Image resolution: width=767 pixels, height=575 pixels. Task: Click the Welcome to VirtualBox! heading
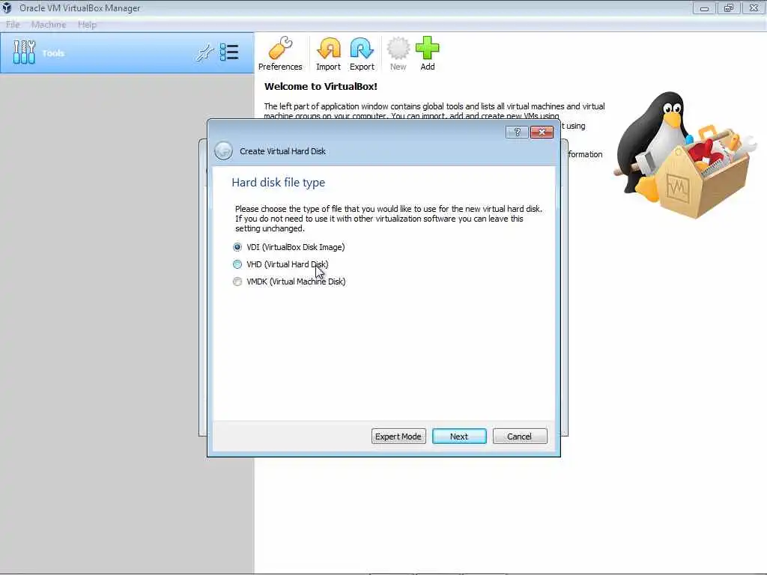[x=321, y=87]
